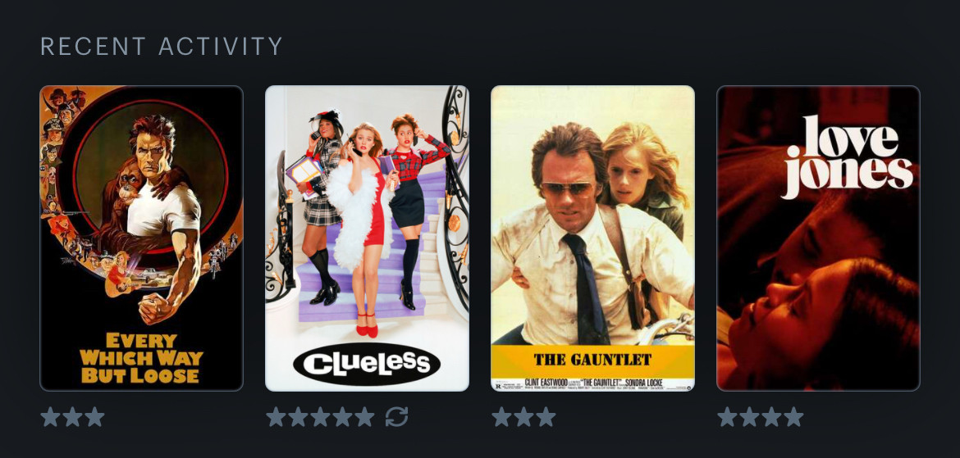Click the Clueless oval title logo
Viewport: 960px width, 458px height.
(367, 364)
